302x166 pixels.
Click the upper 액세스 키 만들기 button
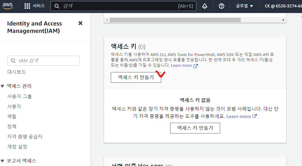coord(136,77)
